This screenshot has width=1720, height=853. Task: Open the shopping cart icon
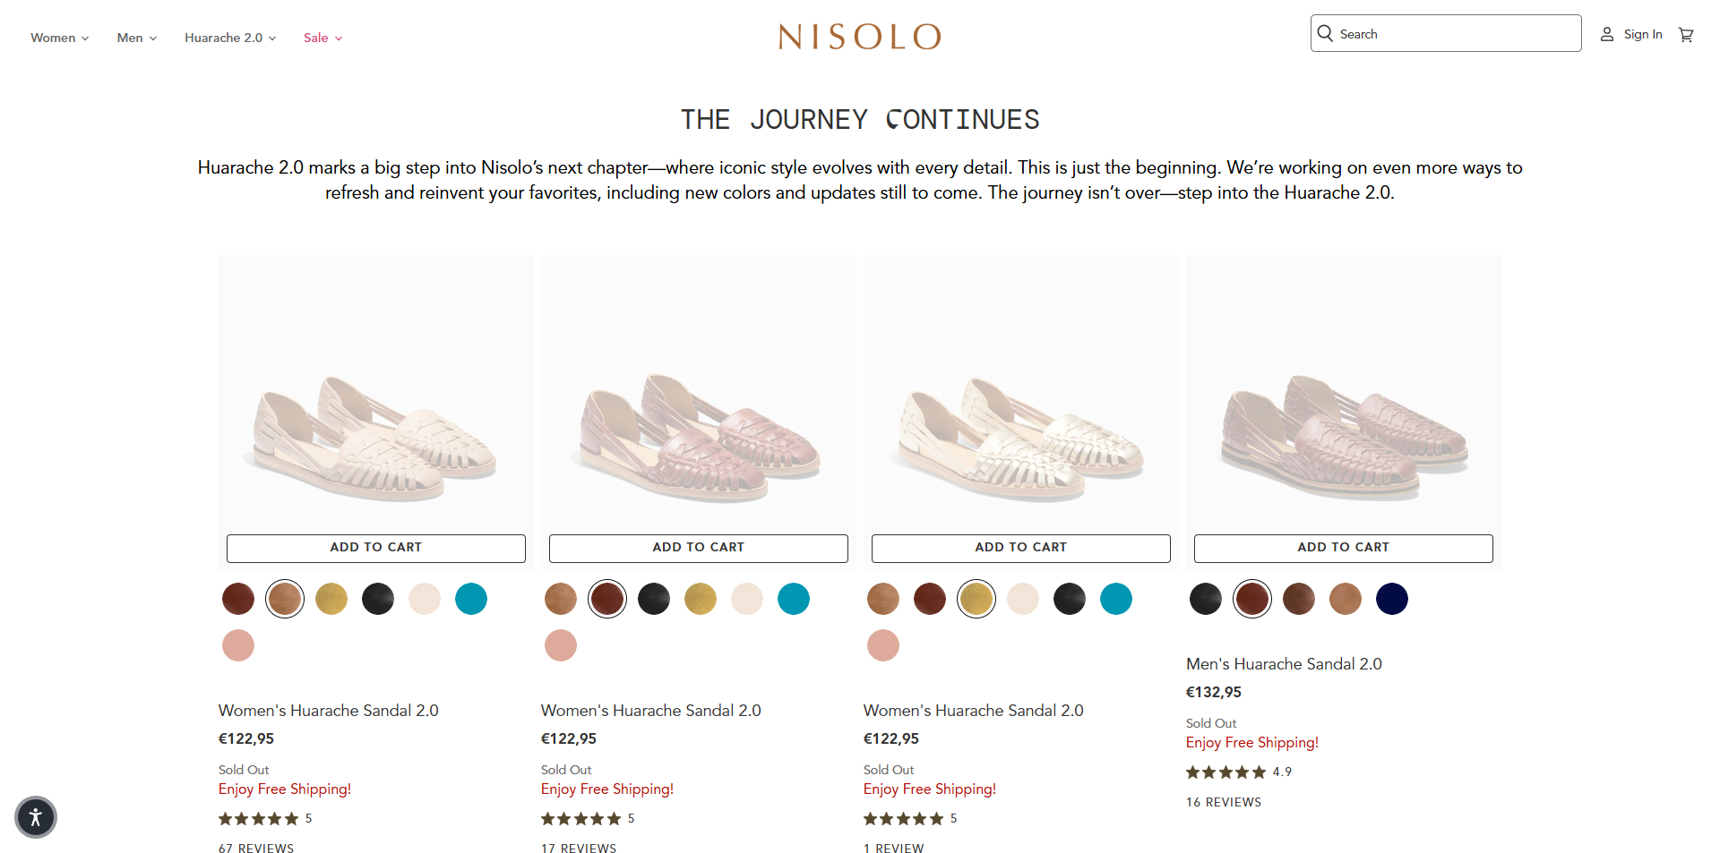point(1687,34)
